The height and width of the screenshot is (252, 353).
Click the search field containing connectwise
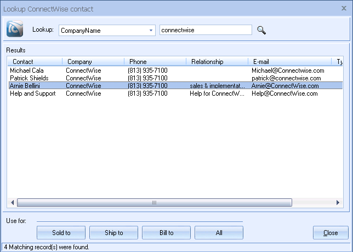(x=206, y=30)
